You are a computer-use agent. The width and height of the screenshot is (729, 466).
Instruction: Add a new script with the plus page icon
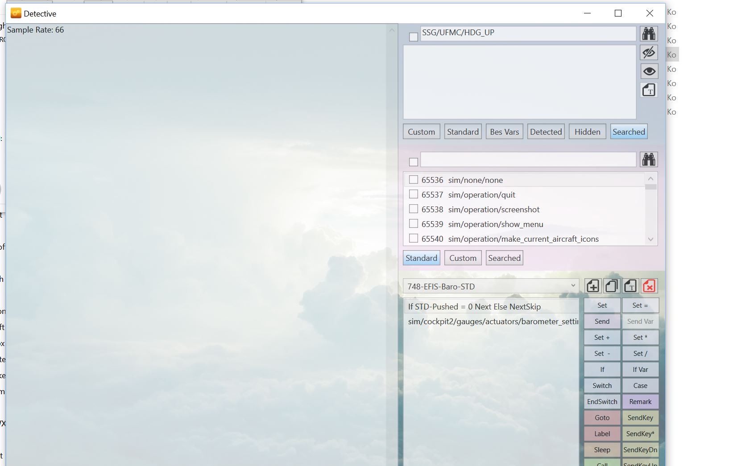(x=592, y=286)
